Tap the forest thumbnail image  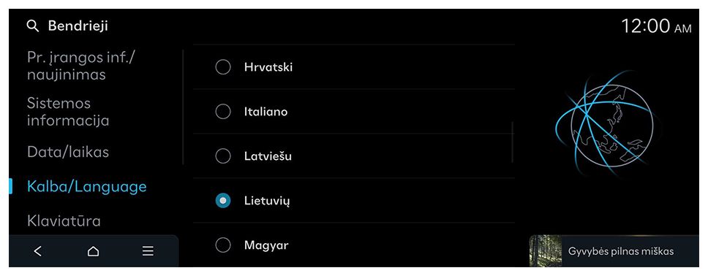tap(546, 251)
